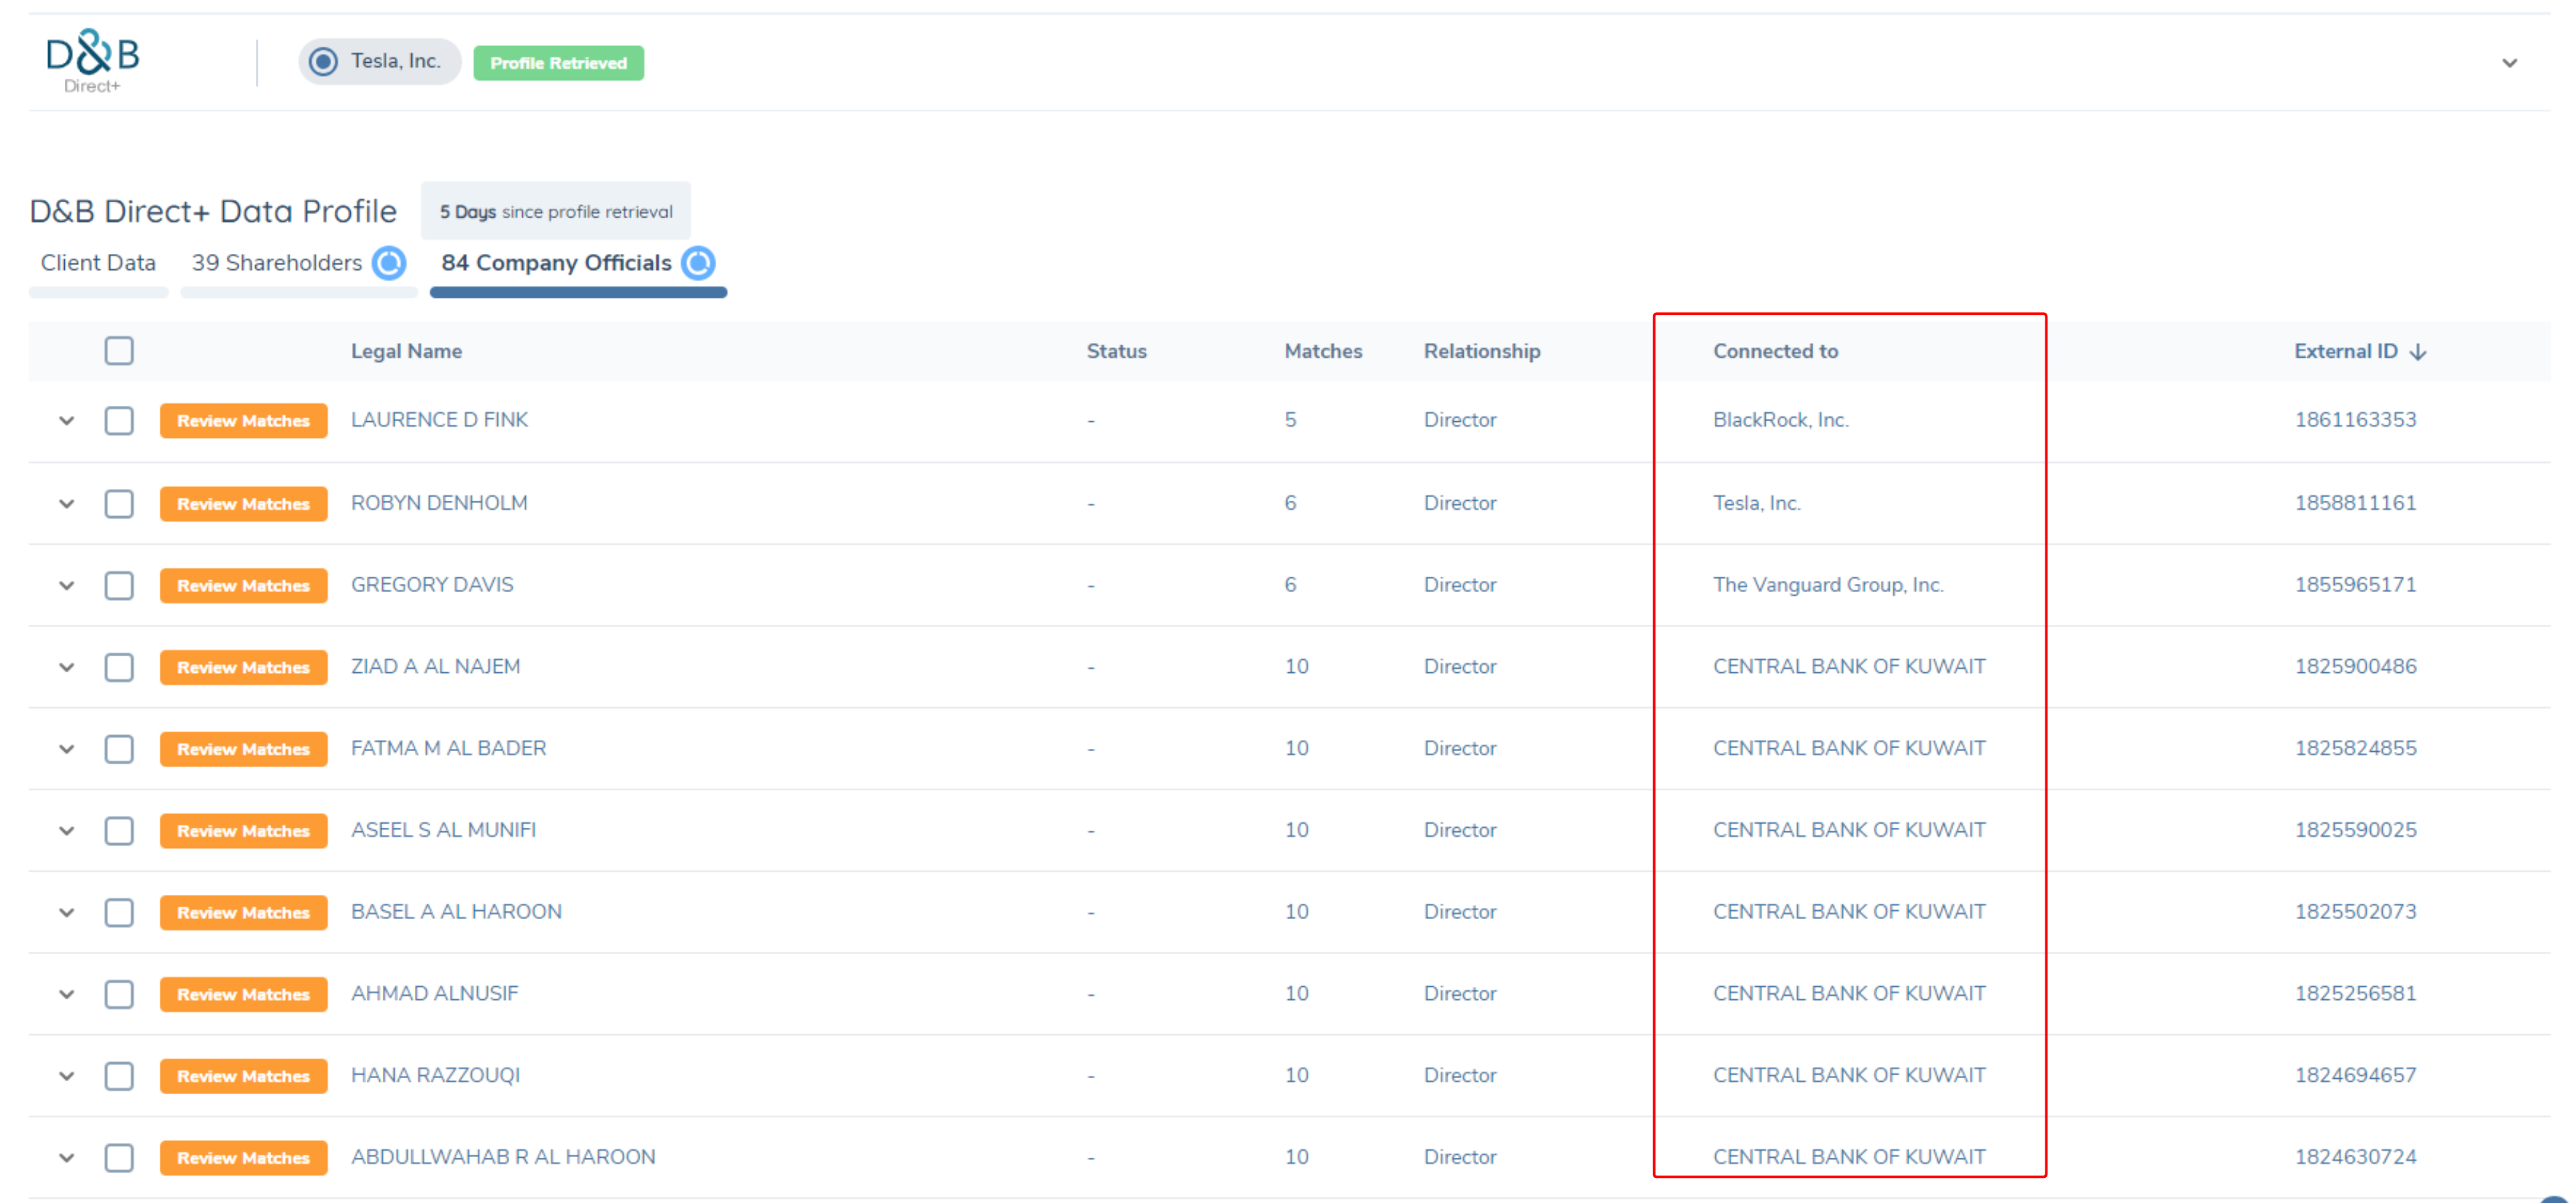This screenshot has height=1203, width=2576.
Task: Click Review Matches for BASEL A AL HAROON
Action: [243, 913]
